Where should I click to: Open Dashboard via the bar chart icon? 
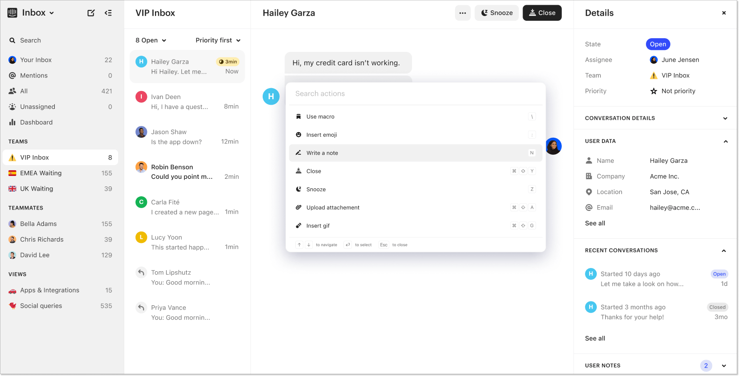12,122
